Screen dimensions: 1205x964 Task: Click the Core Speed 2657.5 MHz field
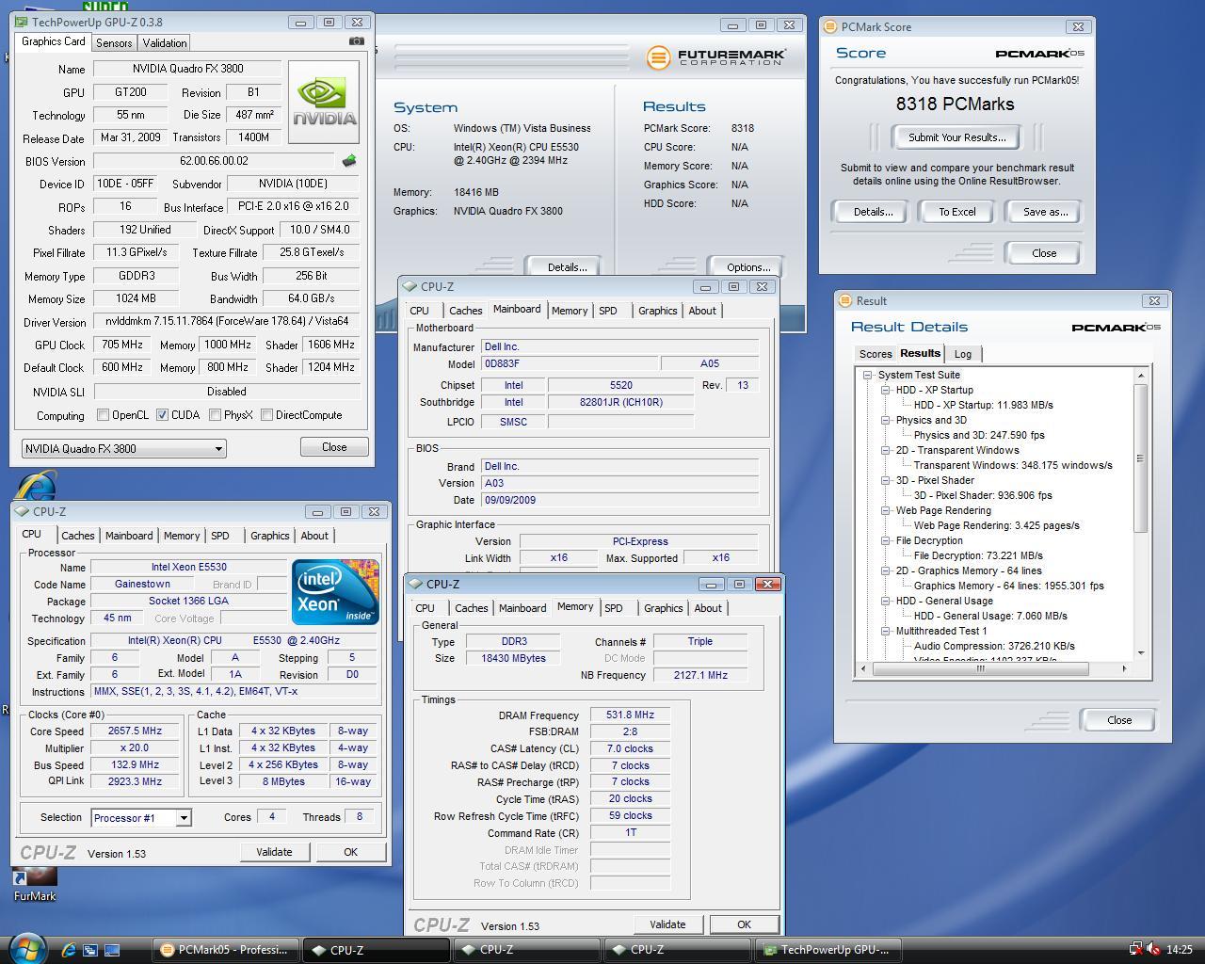tap(135, 731)
